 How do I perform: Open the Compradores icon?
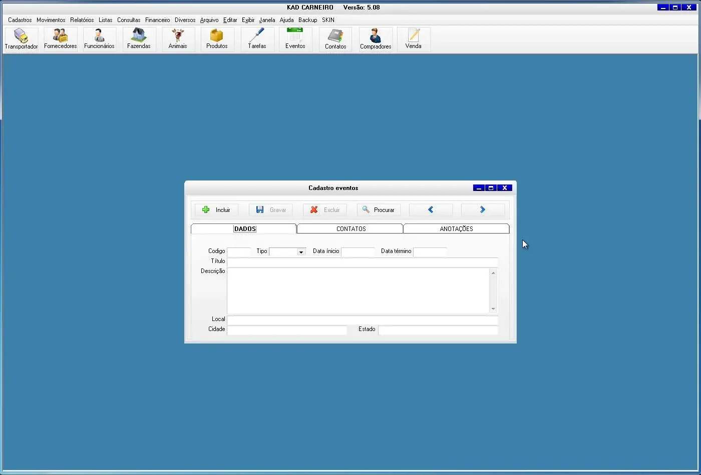376,39
